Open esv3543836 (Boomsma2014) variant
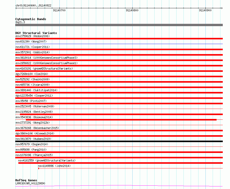Image resolution: width=230 pixels, height=189 pixels. 34,117
